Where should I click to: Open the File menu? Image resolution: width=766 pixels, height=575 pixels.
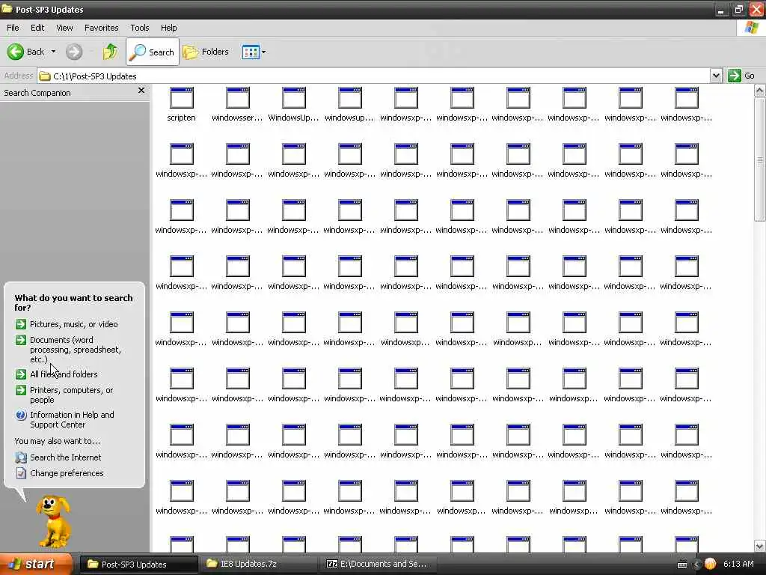(x=13, y=28)
